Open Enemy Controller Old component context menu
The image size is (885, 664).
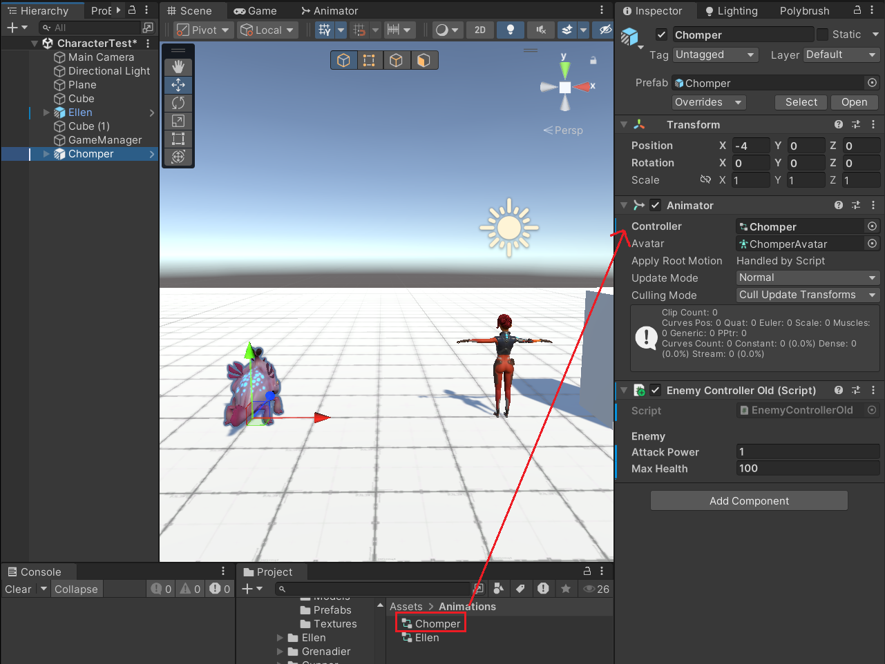point(873,391)
